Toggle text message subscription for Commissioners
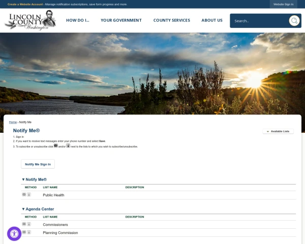Screen dimensions: 305x244 point(29,224)
